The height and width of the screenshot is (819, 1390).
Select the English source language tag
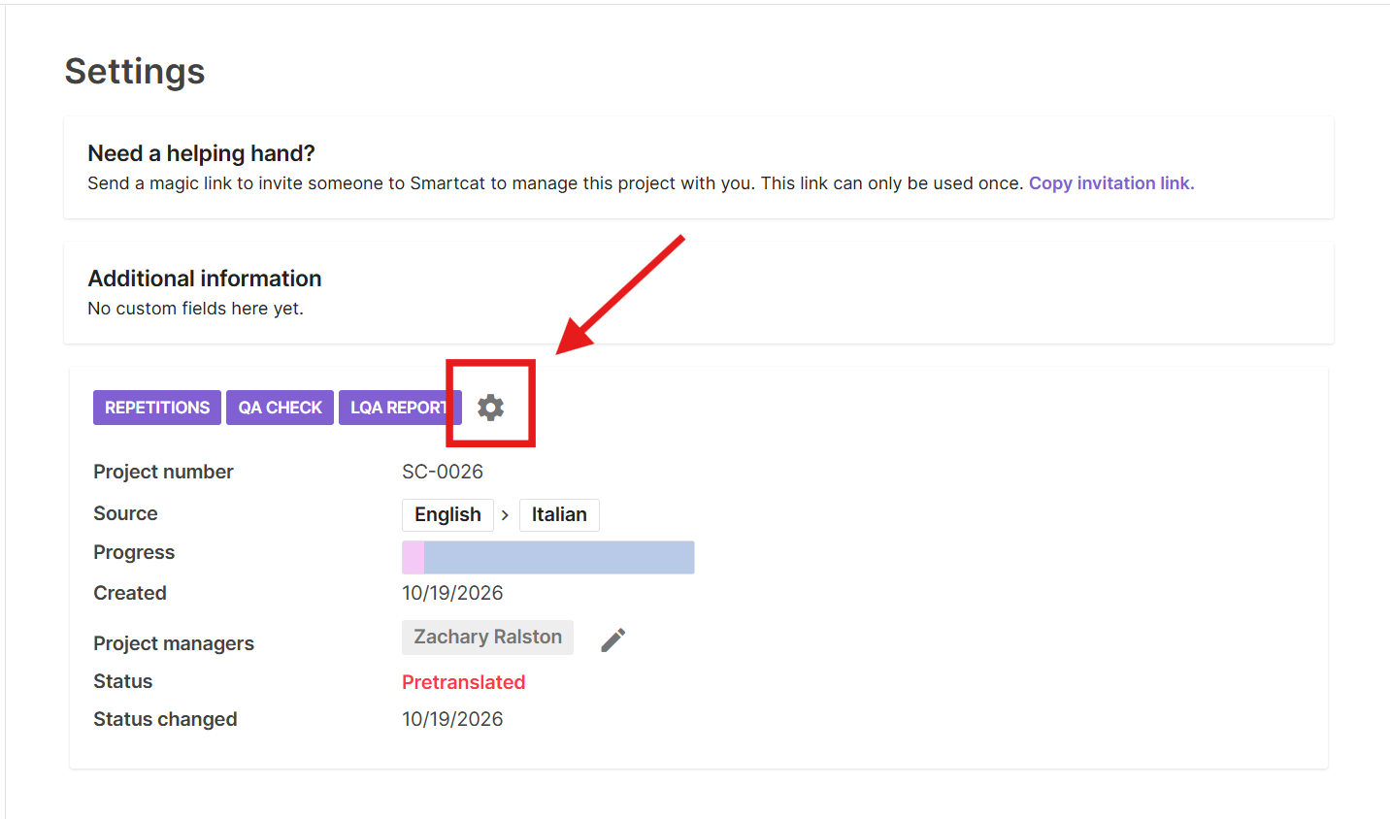(x=447, y=514)
